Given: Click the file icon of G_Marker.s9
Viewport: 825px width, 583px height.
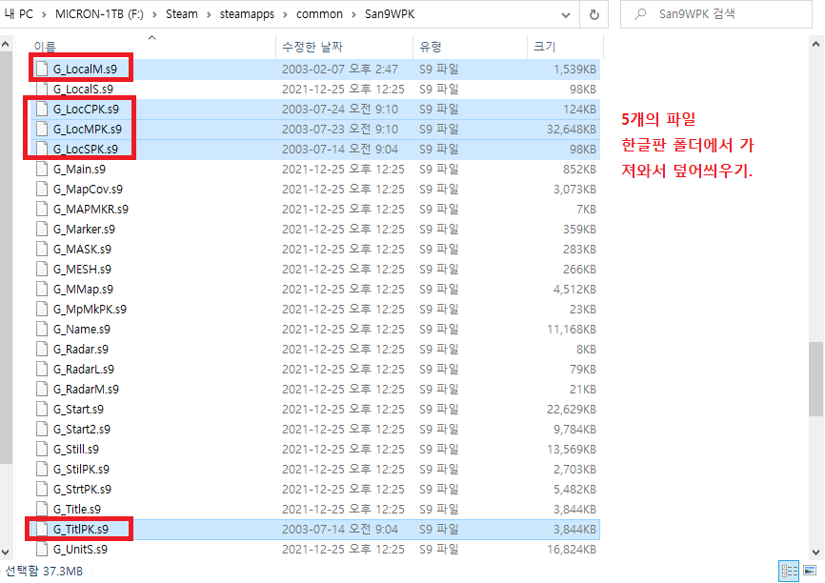Looking at the screenshot, I should [x=42, y=229].
